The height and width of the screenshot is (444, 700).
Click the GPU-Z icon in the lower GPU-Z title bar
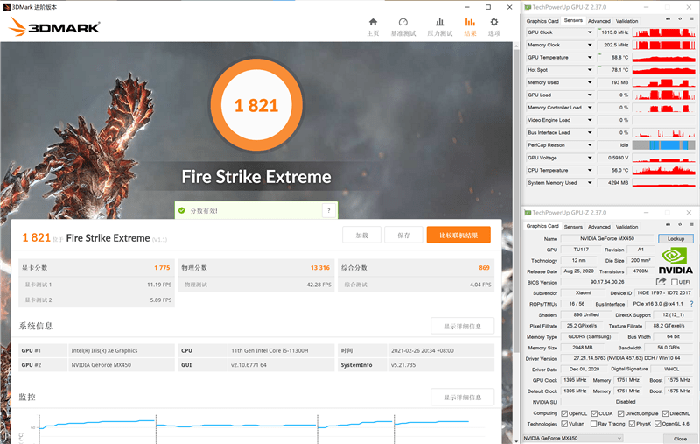point(528,213)
